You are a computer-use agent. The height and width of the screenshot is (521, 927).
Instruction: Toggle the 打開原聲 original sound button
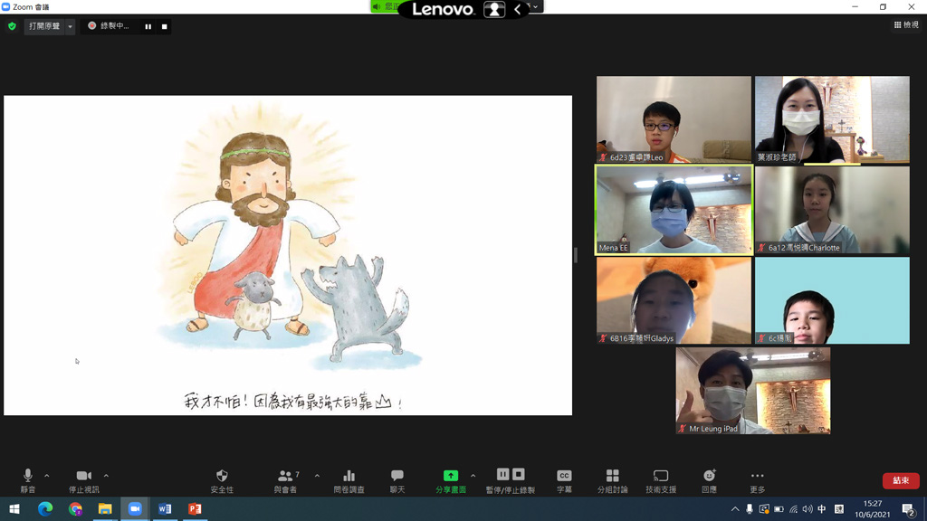[x=44, y=26]
